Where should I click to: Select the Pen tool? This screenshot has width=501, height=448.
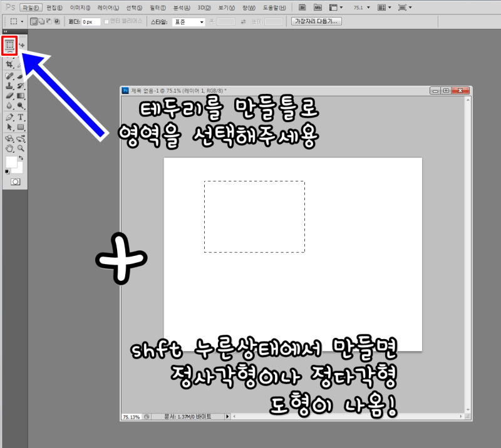click(x=9, y=117)
